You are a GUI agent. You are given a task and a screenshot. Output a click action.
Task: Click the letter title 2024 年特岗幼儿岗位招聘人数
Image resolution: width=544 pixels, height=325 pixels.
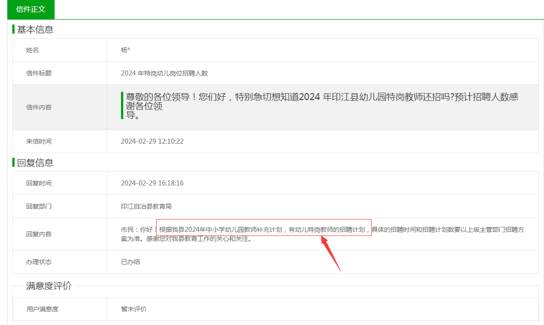164,73
